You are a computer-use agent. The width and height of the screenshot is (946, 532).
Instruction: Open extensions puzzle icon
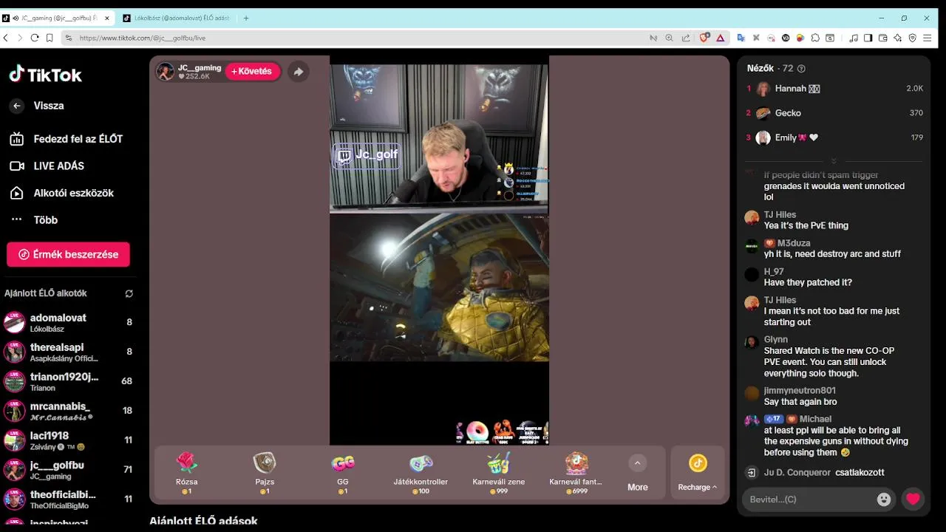click(x=815, y=38)
